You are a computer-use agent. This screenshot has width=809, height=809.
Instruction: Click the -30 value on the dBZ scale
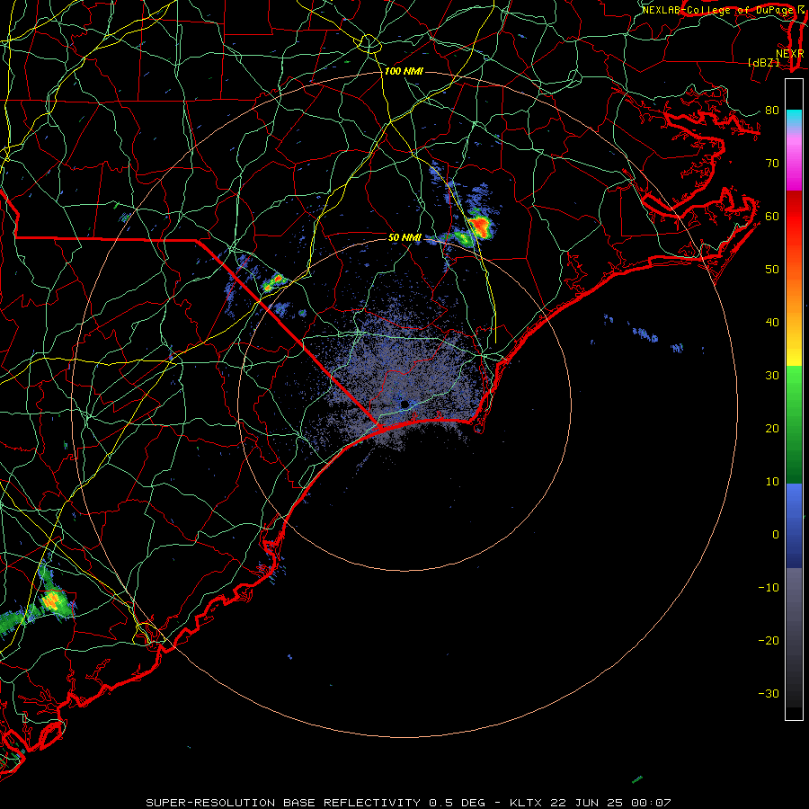click(x=769, y=693)
